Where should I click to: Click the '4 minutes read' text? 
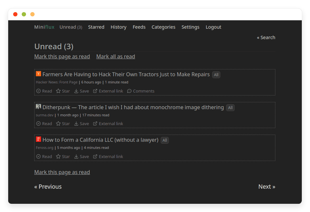tap(96, 148)
